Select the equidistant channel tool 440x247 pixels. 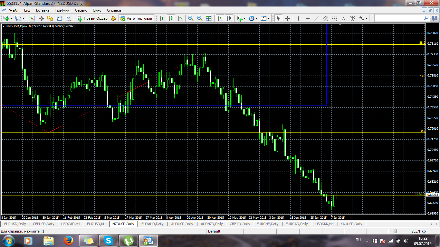click(325, 18)
